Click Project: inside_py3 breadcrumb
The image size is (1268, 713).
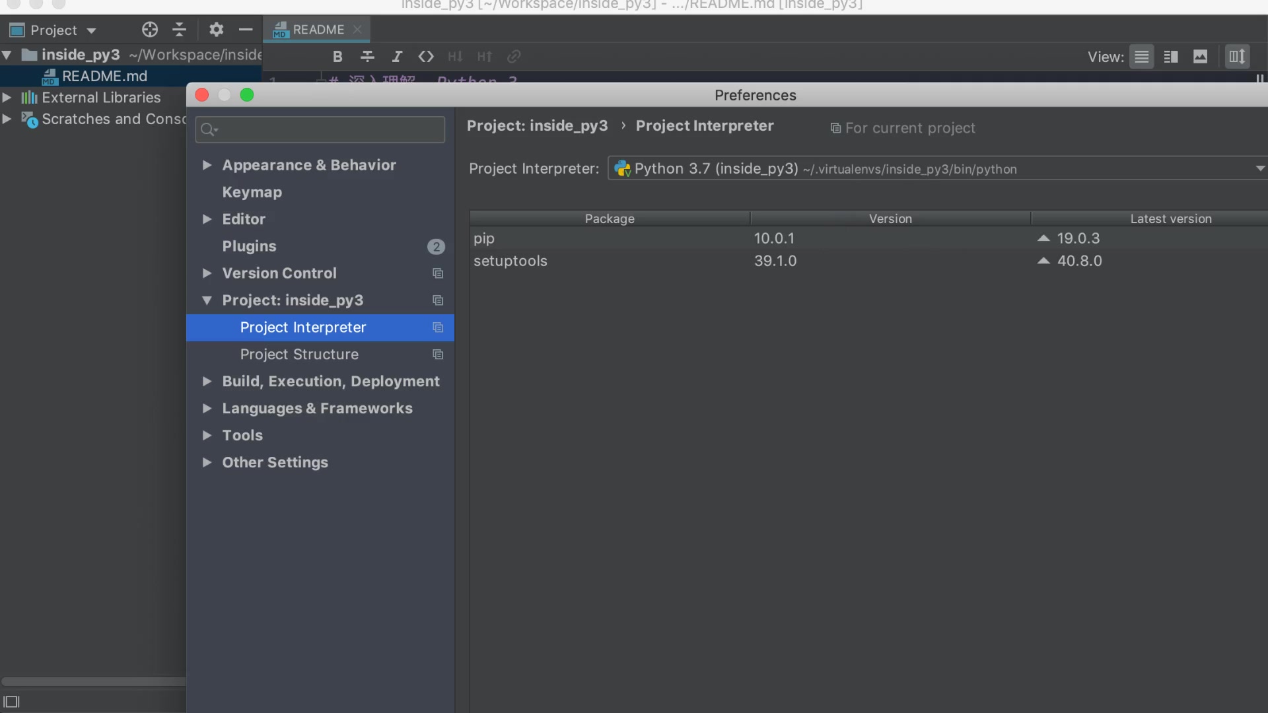click(x=537, y=126)
